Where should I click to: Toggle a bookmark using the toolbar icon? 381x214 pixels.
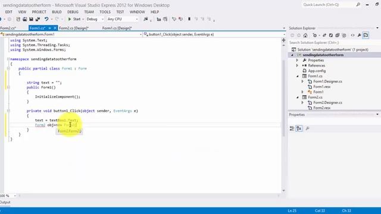point(189,19)
